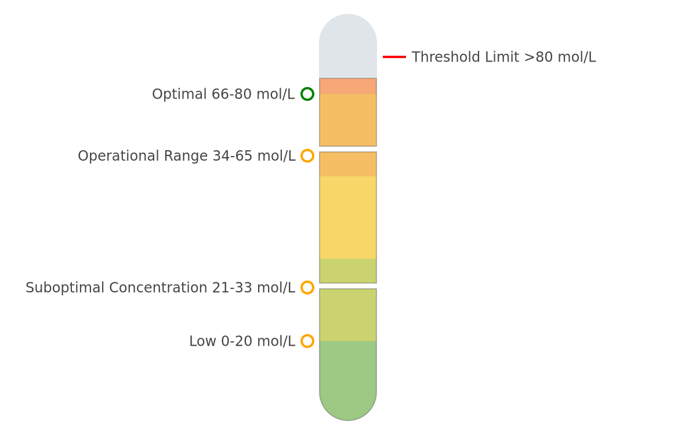This screenshot has height=435, width=696.
Task: Click the orange band below the salmon strip
Action: pyautogui.click(x=348, y=120)
